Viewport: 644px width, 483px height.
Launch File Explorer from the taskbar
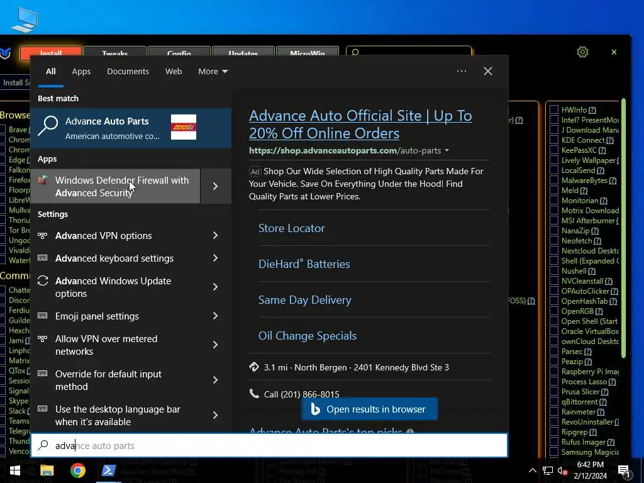click(47, 470)
